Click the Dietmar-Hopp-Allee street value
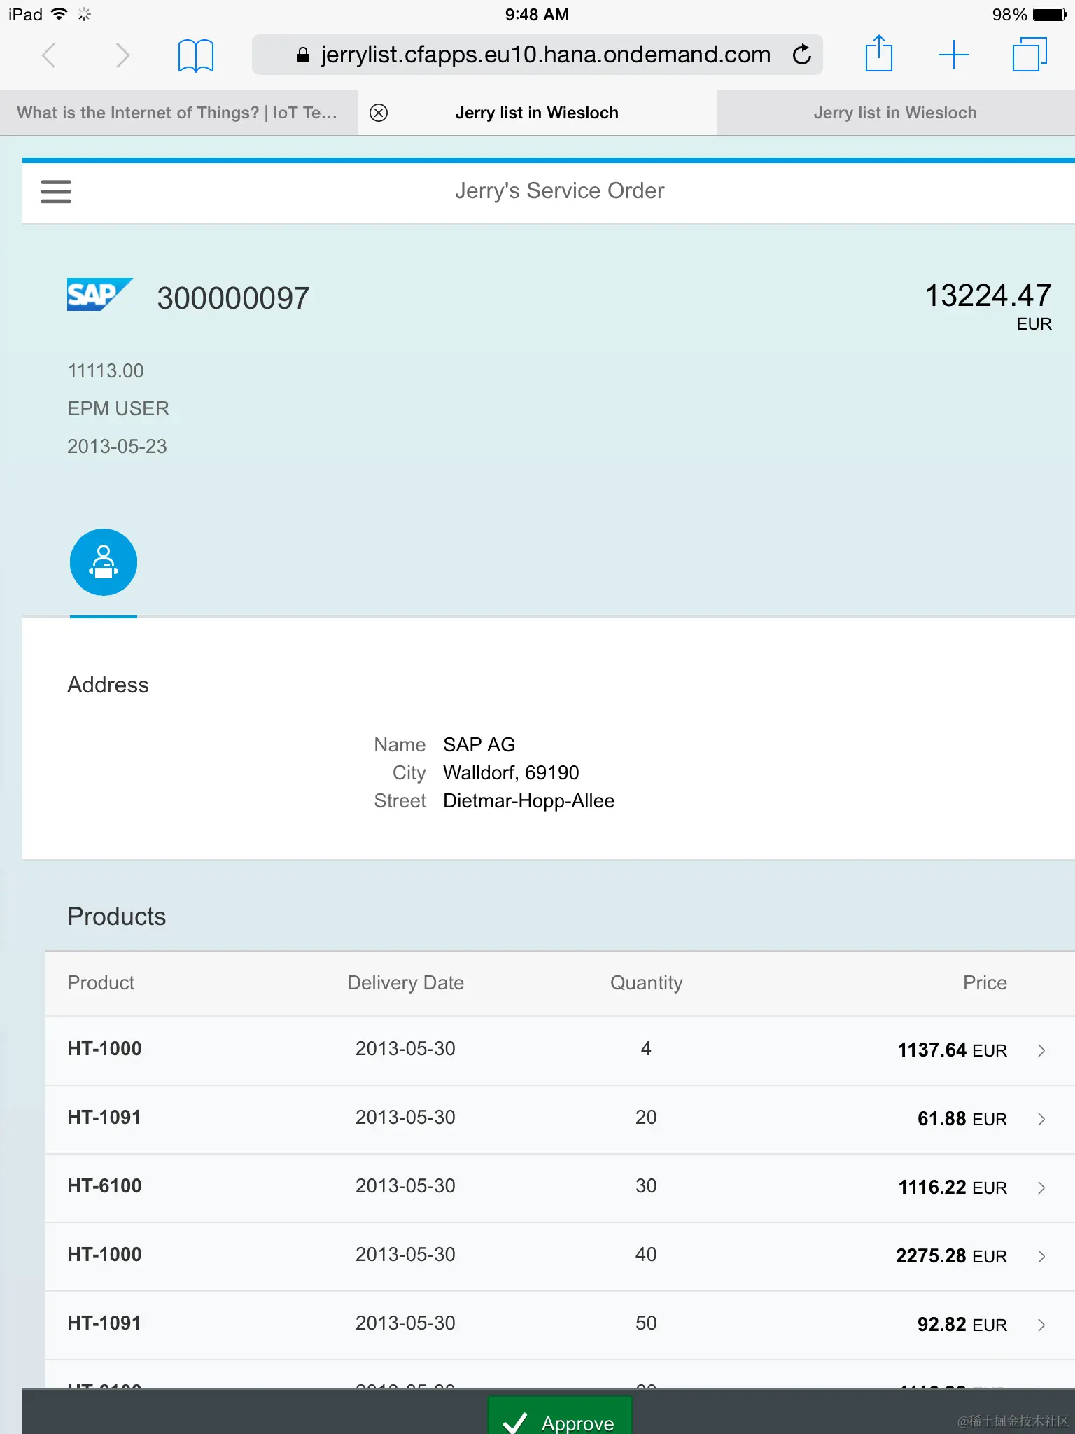 pos(528,800)
